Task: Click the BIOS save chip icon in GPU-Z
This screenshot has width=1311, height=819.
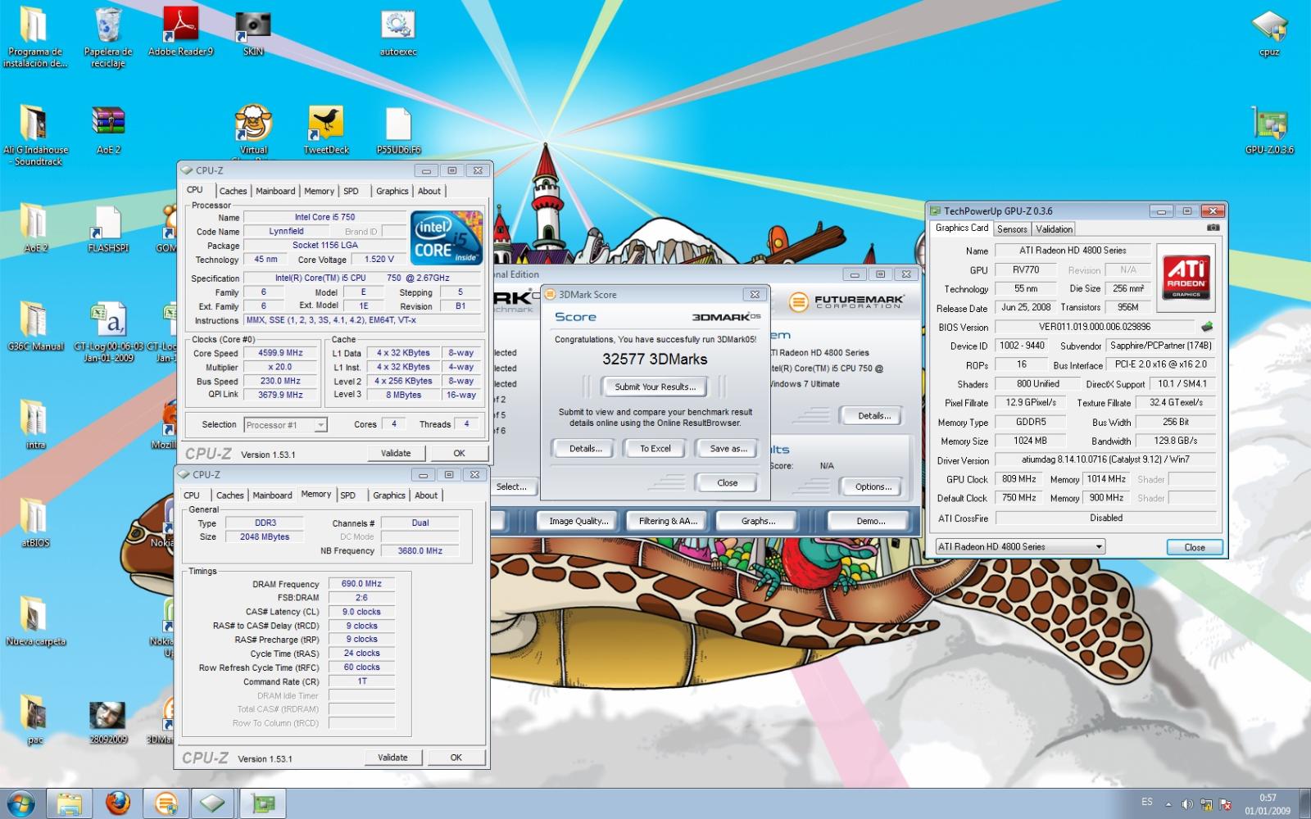Action: 1207,326
